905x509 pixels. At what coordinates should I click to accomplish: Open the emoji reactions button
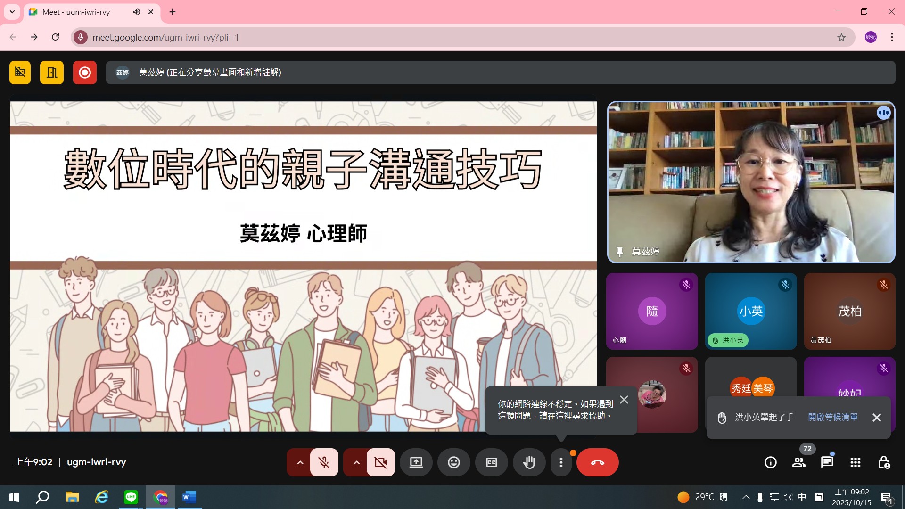[x=453, y=462]
